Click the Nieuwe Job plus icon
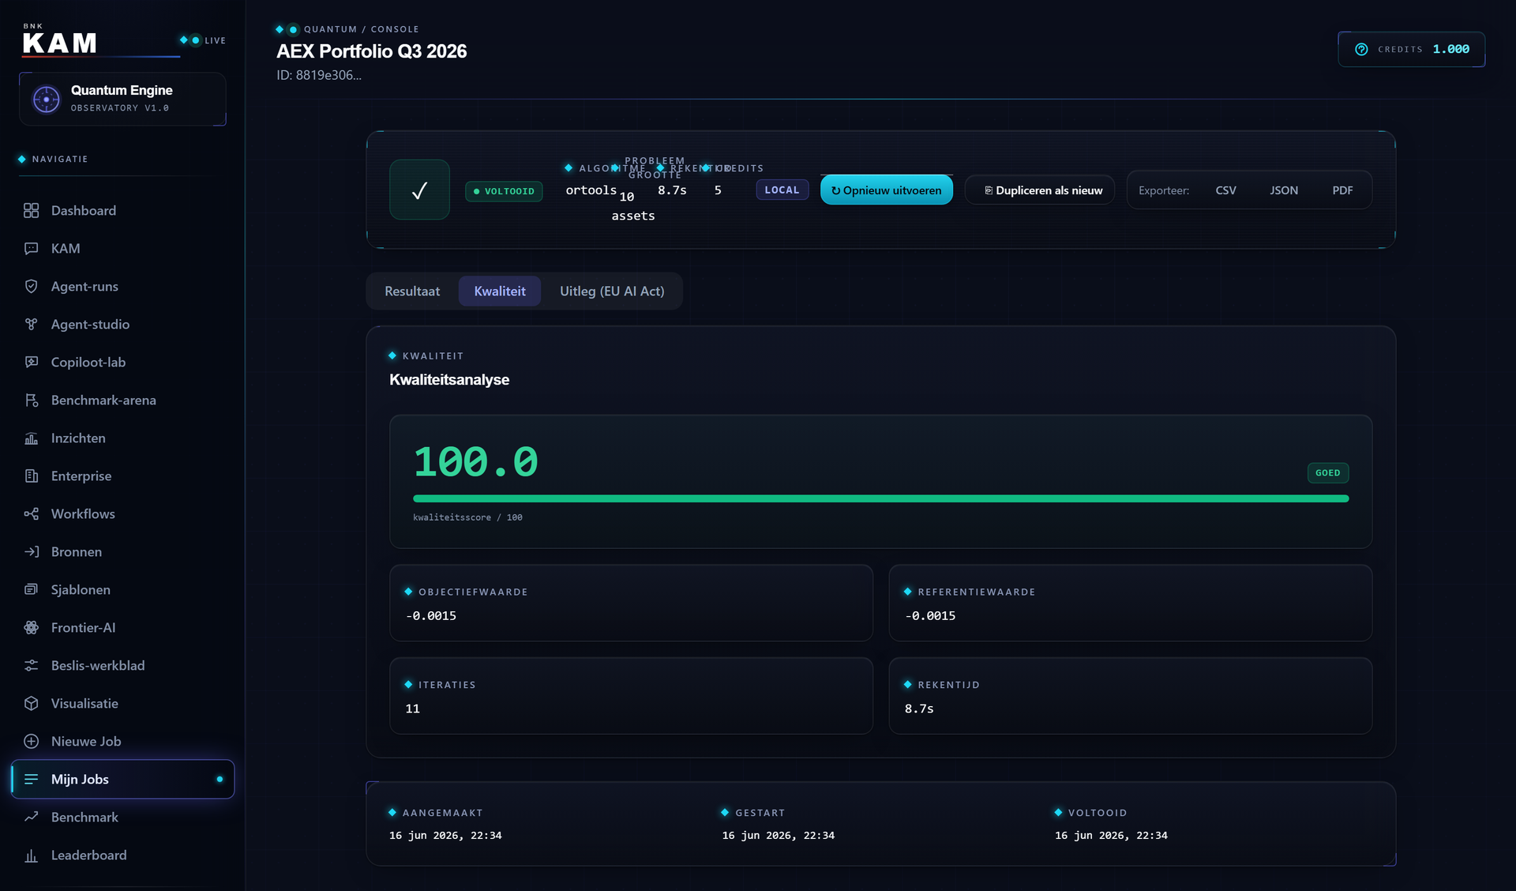The image size is (1516, 891). tap(31, 742)
